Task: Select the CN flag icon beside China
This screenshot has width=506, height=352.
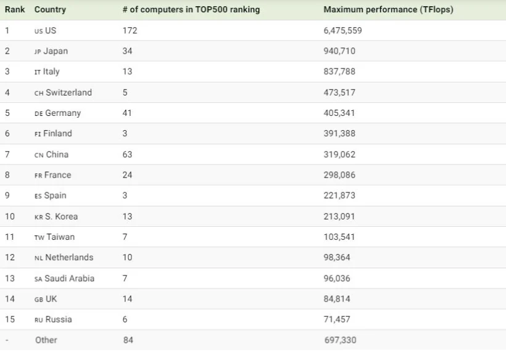Action: coord(39,155)
